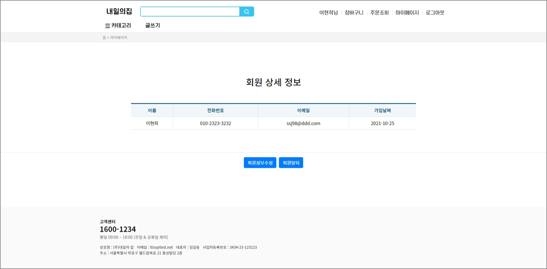Image resolution: width=547 pixels, height=269 pixels.
Task: Open the 장바구니 cart link
Action: coord(354,13)
